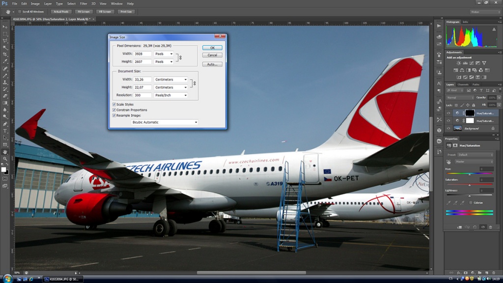This screenshot has height=283, width=503.
Task: Hide the Background layer
Action: point(448,128)
